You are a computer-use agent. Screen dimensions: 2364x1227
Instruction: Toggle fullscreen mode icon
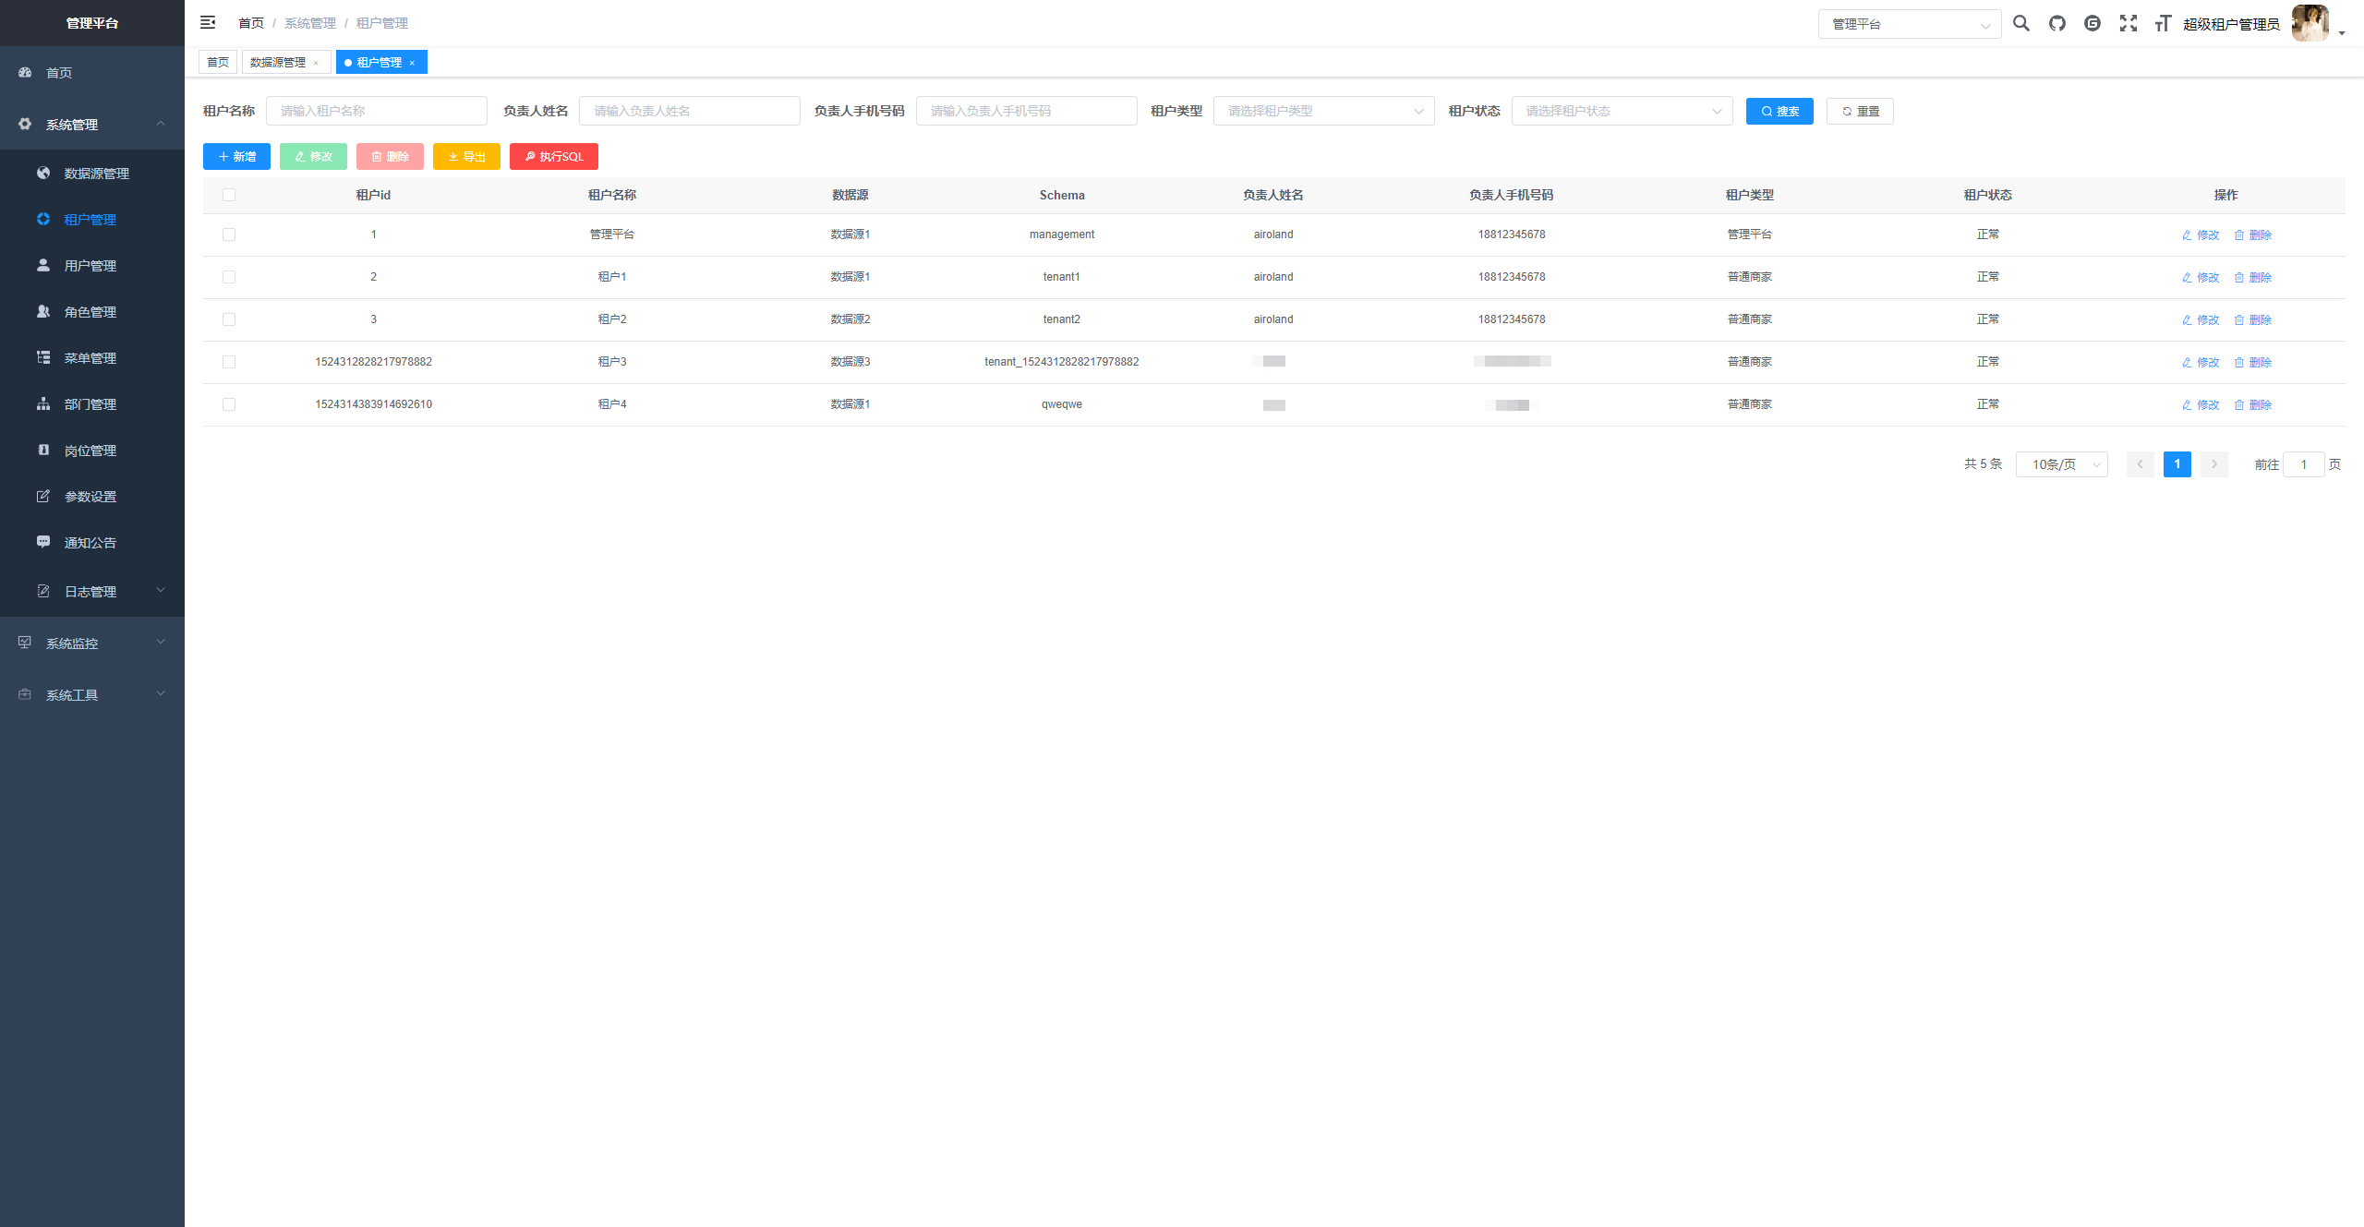pyautogui.click(x=2129, y=23)
